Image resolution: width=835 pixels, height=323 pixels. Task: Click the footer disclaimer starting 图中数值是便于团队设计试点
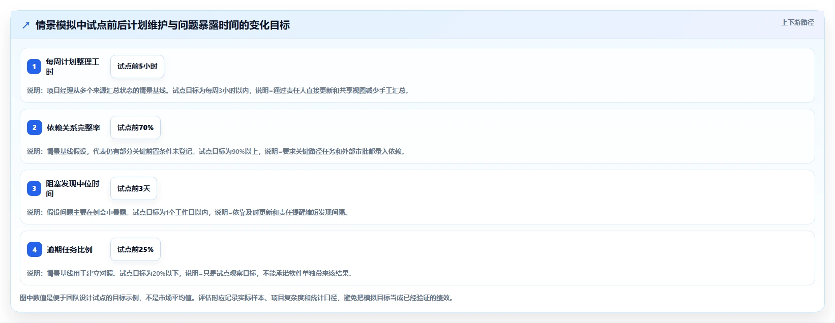237,298
